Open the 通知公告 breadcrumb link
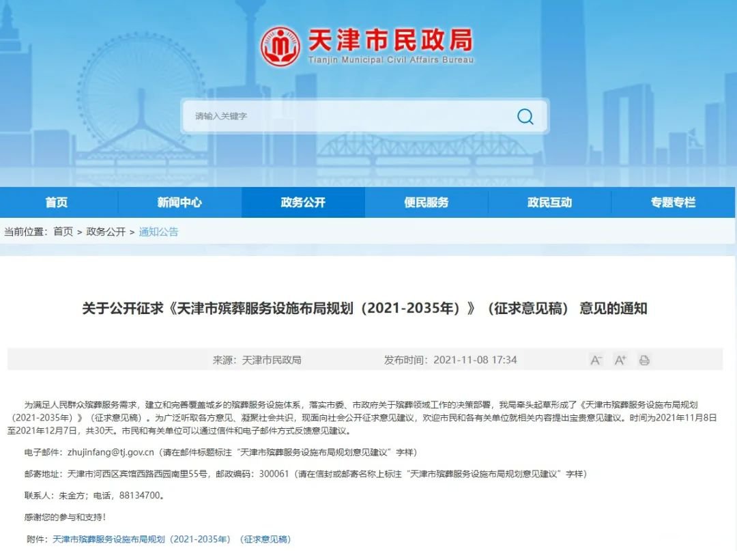This screenshot has height=551, width=737. (159, 231)
